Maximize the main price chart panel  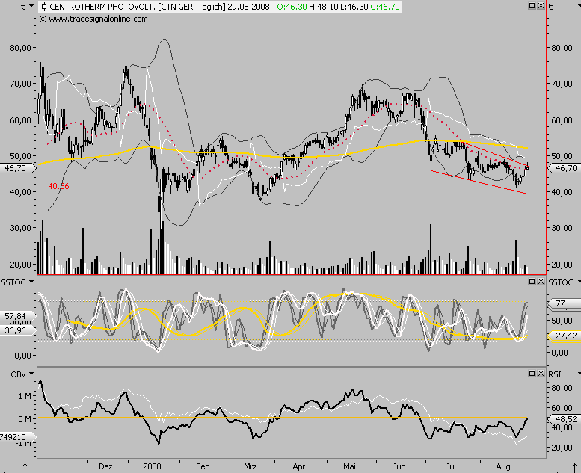[x=532, y=6]
